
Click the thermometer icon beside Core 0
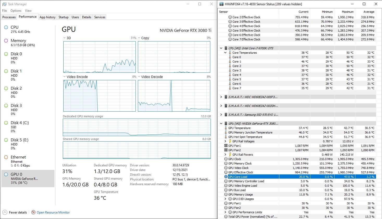pos(230,57)
